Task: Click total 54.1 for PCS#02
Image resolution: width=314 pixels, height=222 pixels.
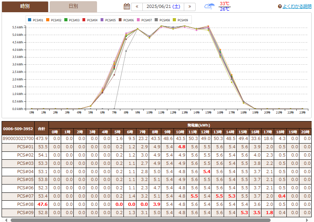Action: click(x=42, y=155)
